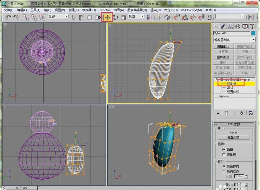Open the Hierarchy command panel tab
This screenshot has width=260, height=190.
[230, 26]
